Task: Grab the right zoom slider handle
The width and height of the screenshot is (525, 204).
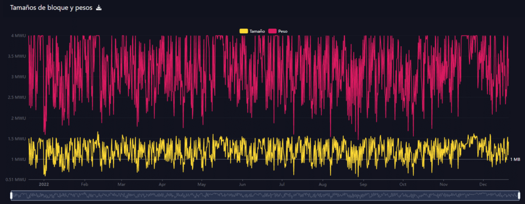Action: coord(519,195)
